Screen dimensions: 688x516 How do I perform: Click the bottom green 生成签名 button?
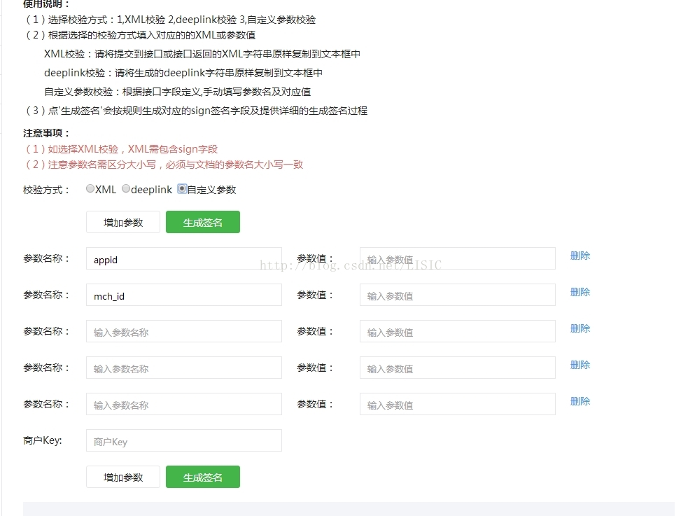[203, 477]
